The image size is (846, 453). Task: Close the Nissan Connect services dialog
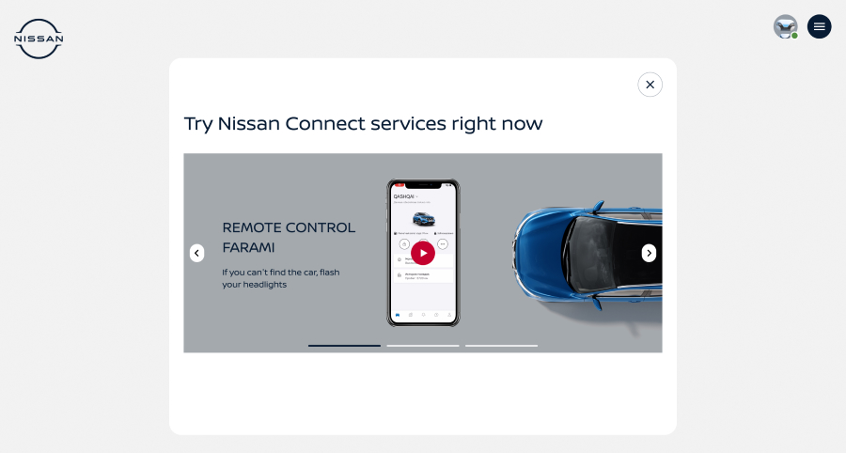pyautogui.click(x=650, y=85)
